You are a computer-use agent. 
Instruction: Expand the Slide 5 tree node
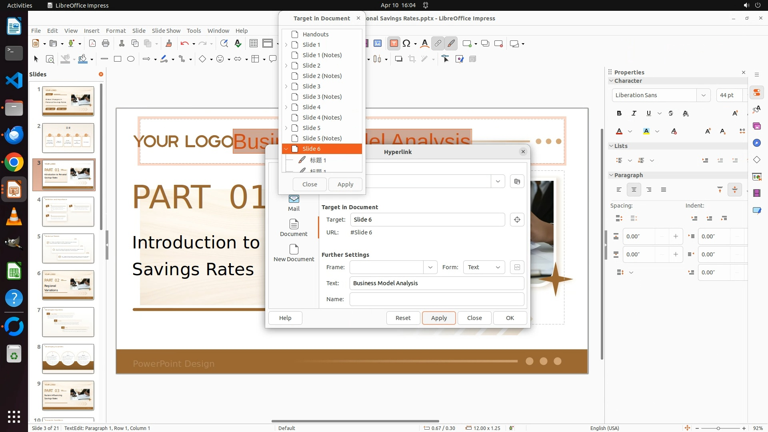point(286,128)
